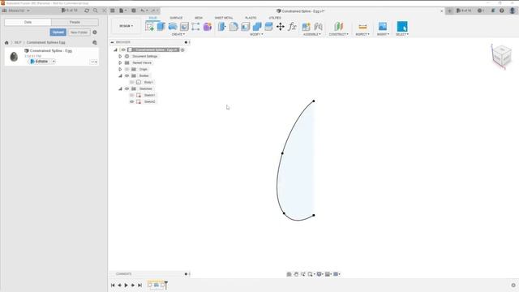
Task: Refresh the data panel
Action: click(x=87, y=11)
